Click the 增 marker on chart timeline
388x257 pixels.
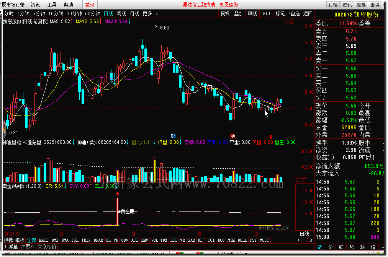pyautogui.click(x=232, y=136)
